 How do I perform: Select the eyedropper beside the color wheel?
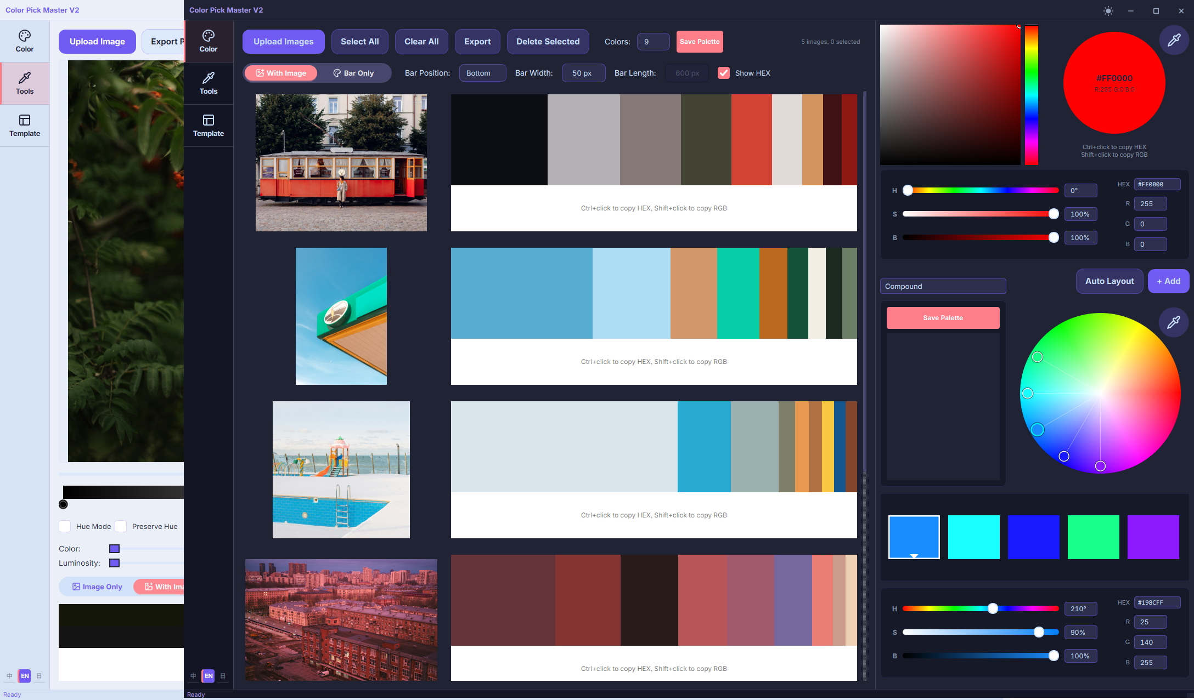(x=1174, y=322)
